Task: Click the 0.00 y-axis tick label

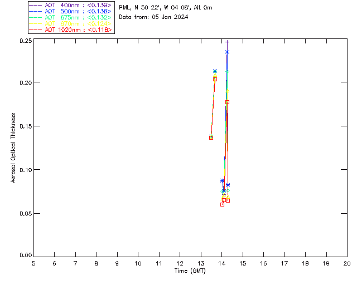Action: (26, 255)
